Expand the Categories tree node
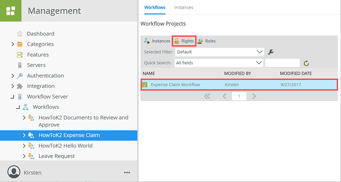Viewport: 341px width, 182px height. (13, 44)
